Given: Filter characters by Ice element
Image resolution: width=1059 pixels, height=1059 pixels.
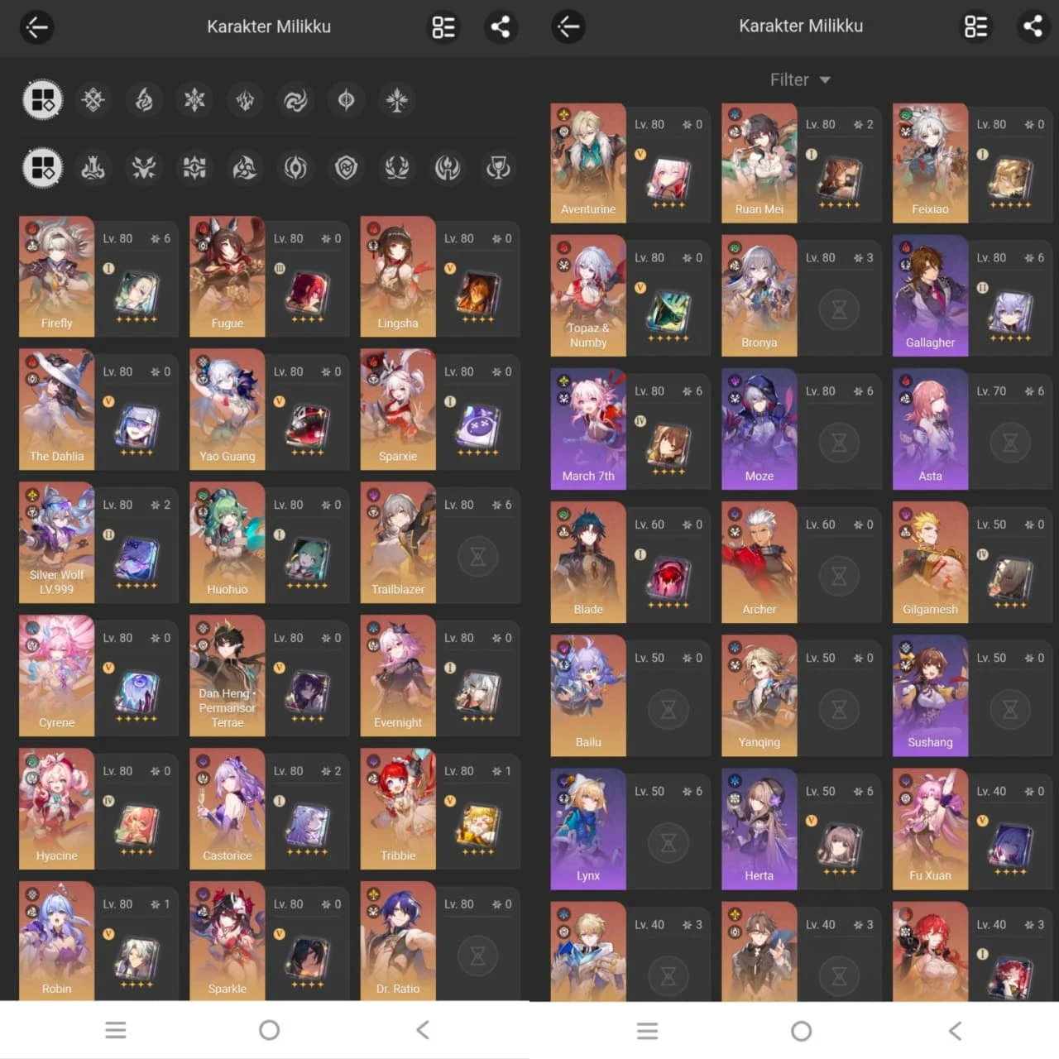Looking at the screenshot, I should coord(194,100).
